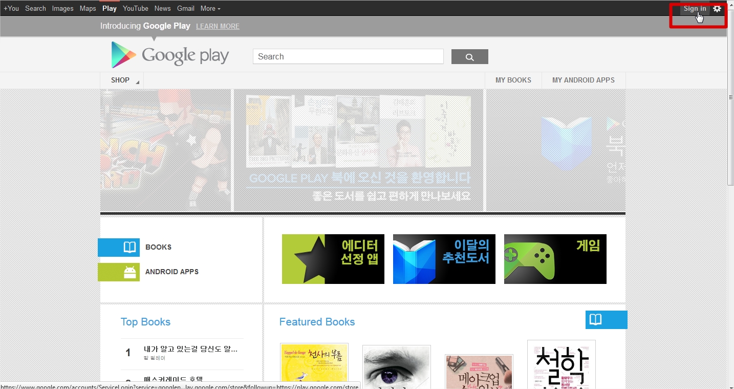Go to Maps in top bar
Image resolution: width=734 pixels, height=389 pixels.
(88, 9)
